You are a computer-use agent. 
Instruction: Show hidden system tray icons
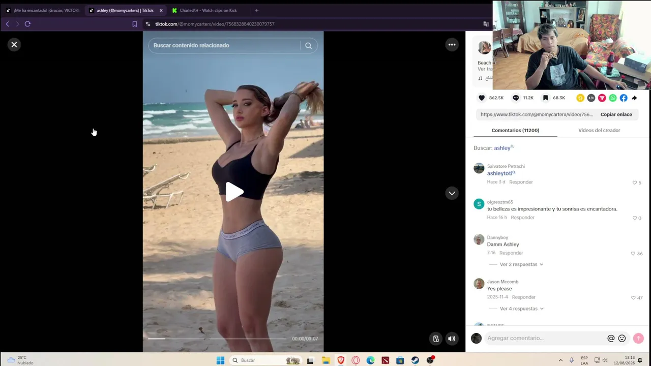[x=560, y=360]
